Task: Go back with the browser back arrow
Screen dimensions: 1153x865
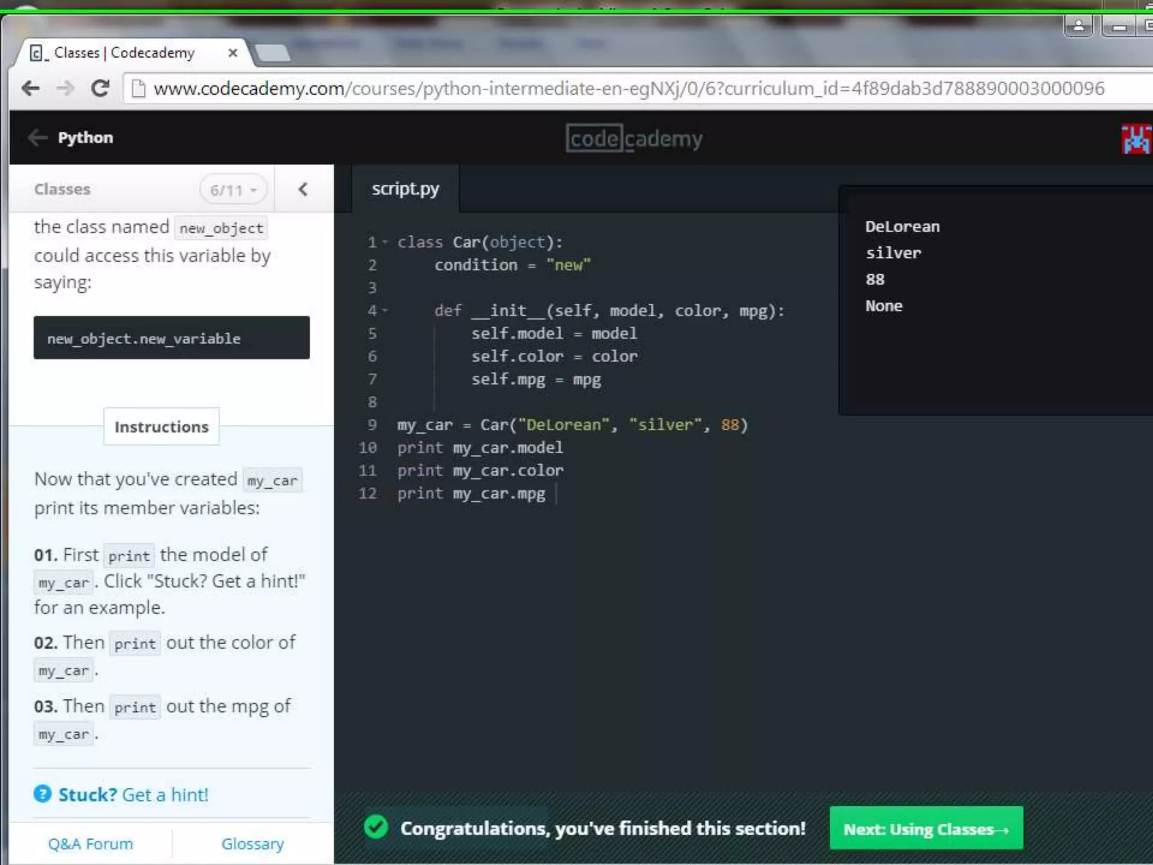Action: pos(31,88)
